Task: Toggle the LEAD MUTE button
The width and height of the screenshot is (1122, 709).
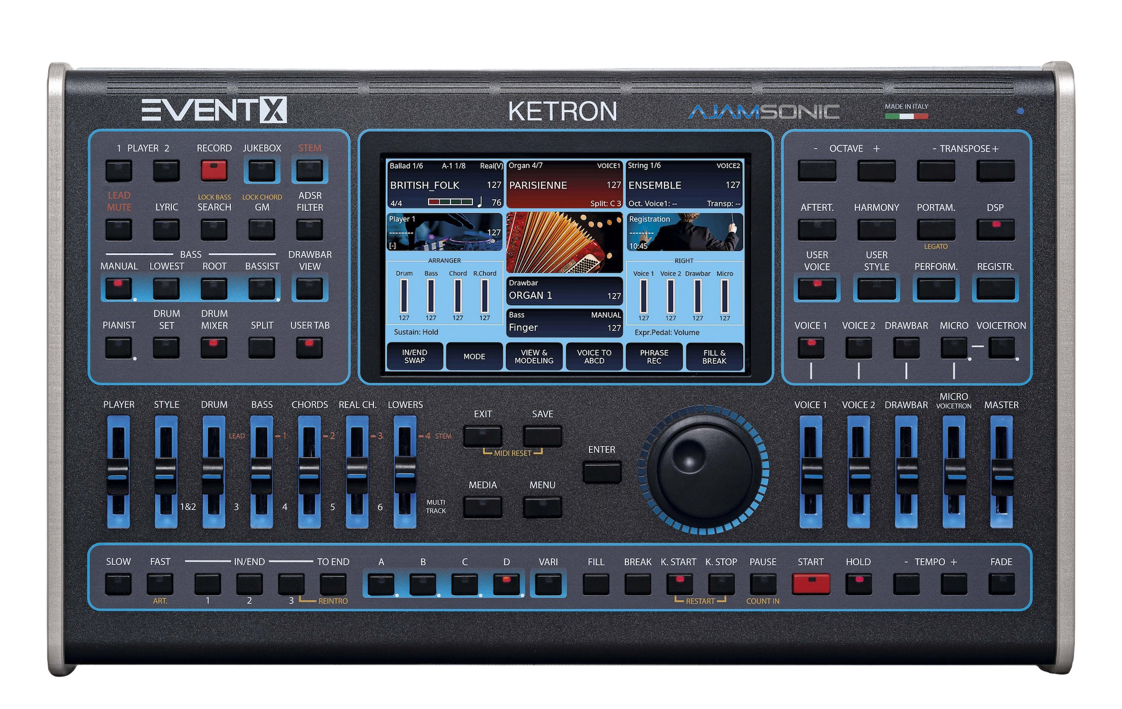Action: click(x=119, y=230)
